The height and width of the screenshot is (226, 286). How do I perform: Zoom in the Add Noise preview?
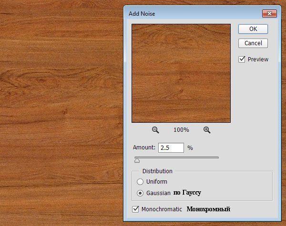click(x=207, y=130)
